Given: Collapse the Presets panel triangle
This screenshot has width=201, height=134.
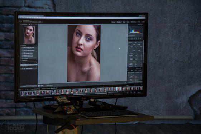Looking at the screenshot, I should point(21,46).
